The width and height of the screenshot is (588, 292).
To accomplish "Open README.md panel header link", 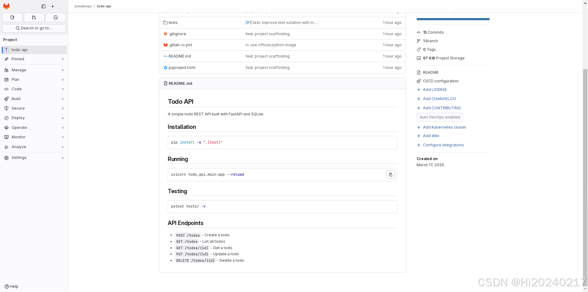I will (180, 84).
